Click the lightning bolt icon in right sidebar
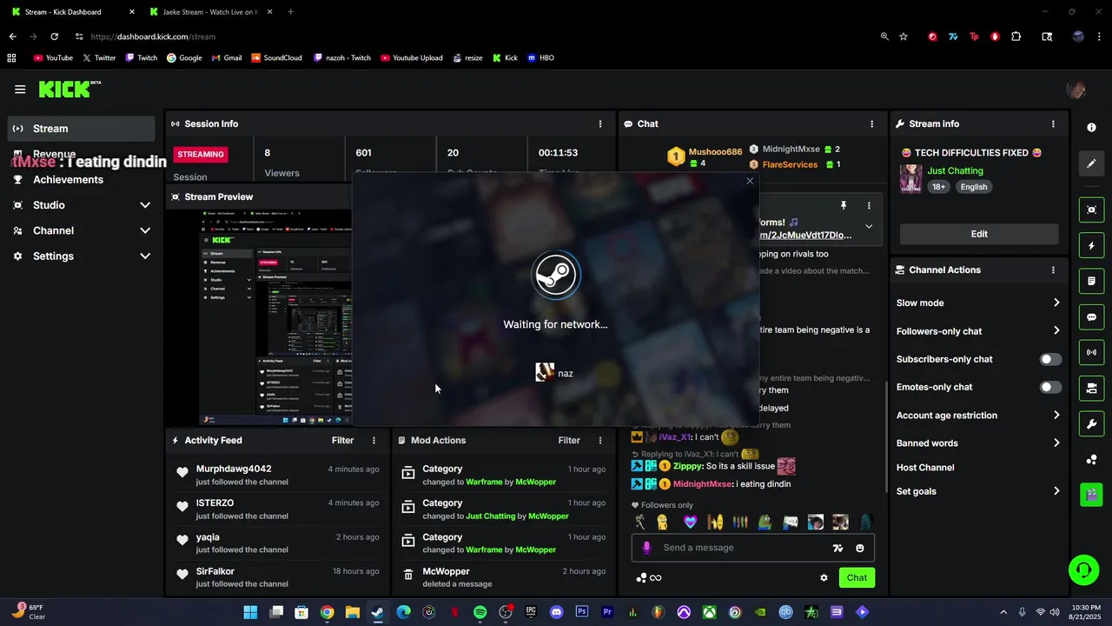 coord(1092,246)
